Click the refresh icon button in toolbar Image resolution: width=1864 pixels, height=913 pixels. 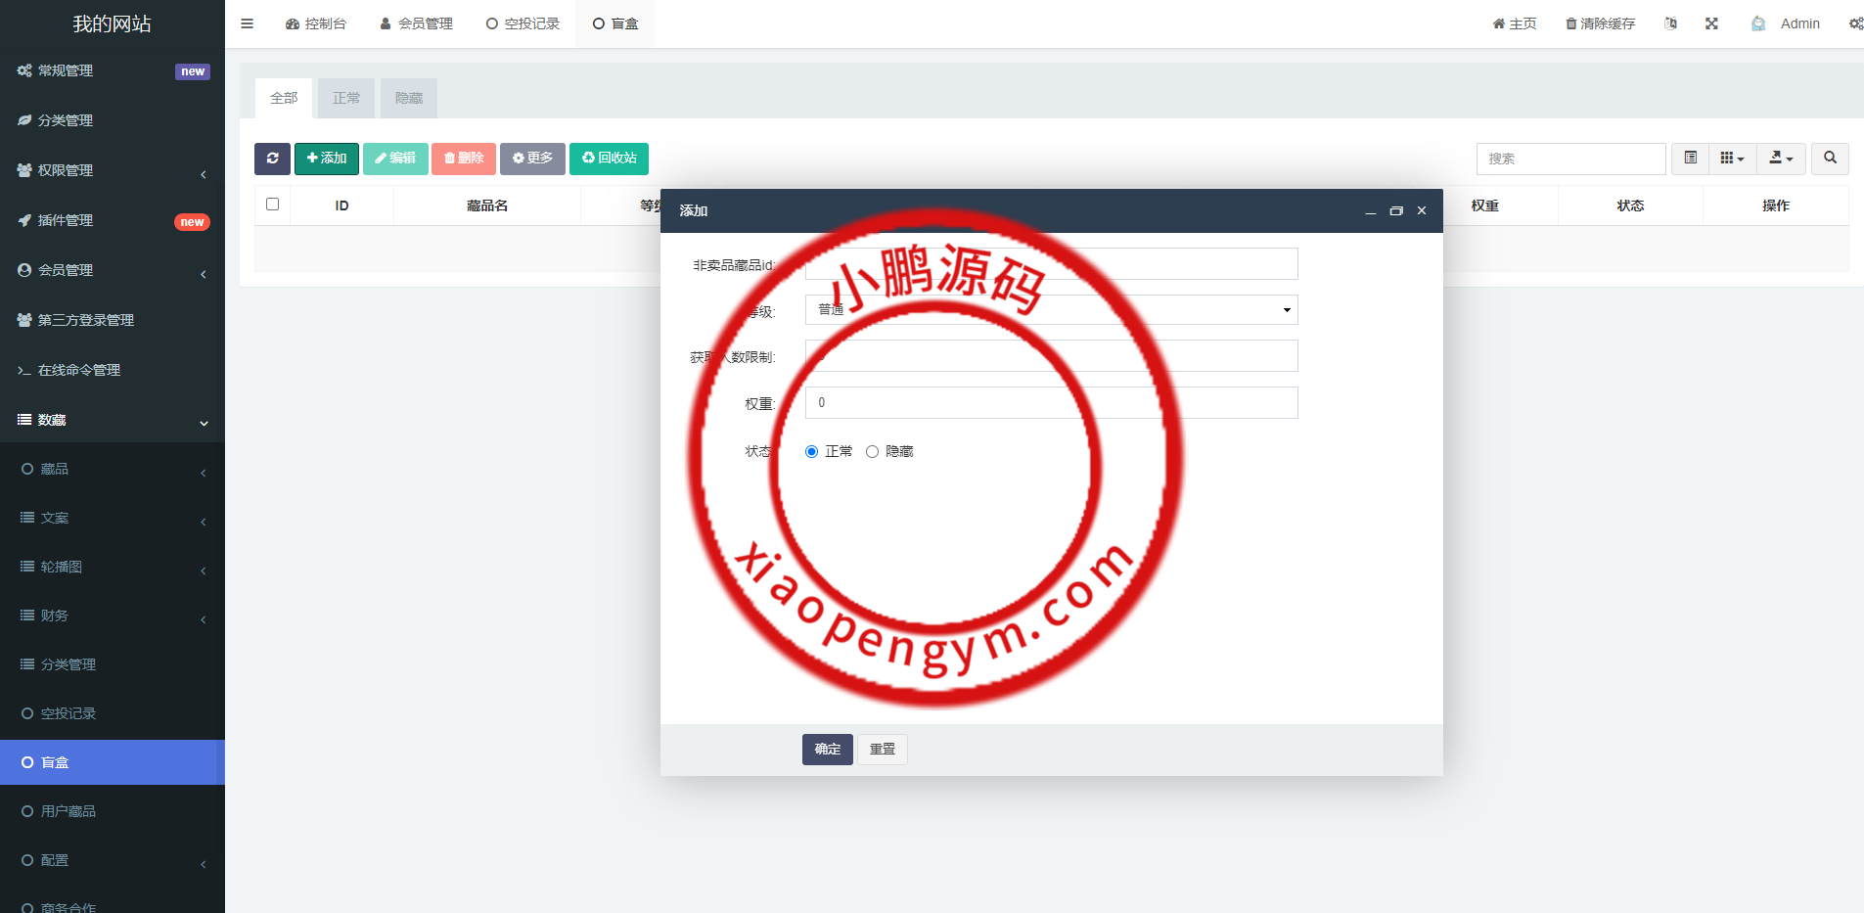pyautogui.click(x=272, y=159)
